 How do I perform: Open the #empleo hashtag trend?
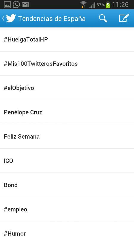point(67,209)
